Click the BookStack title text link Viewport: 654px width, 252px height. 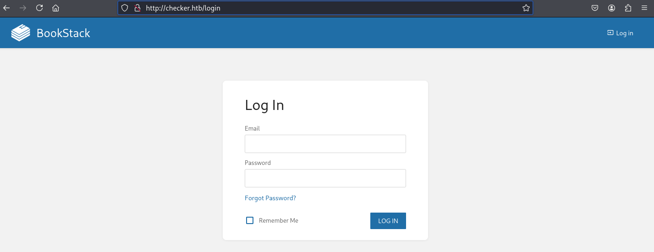63,33
